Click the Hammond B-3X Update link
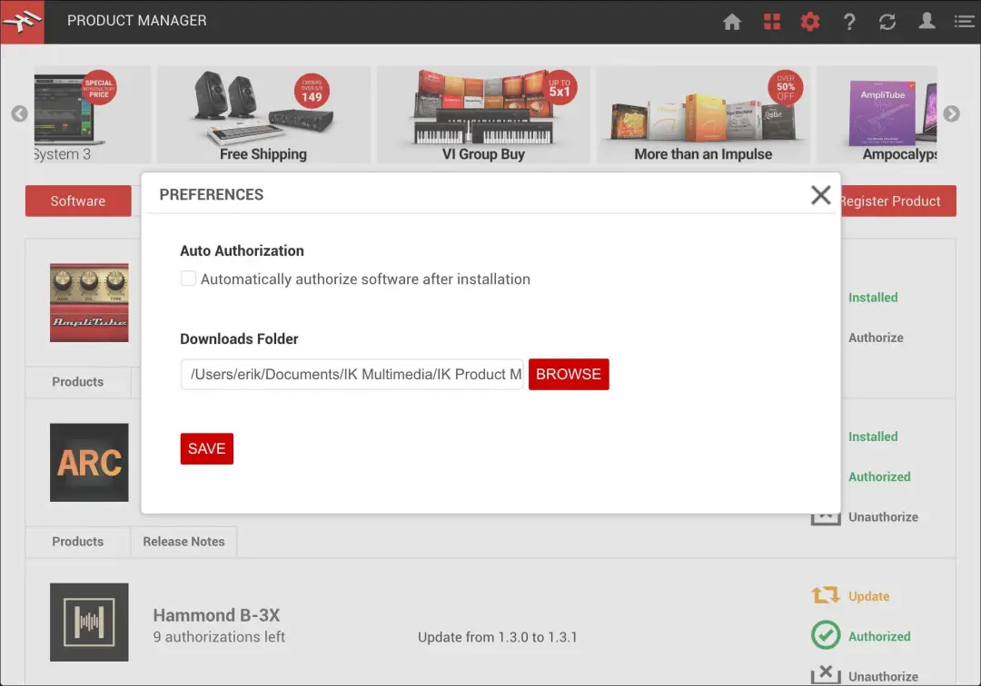The height and width of the screenshot is (686, 981). 869,596
